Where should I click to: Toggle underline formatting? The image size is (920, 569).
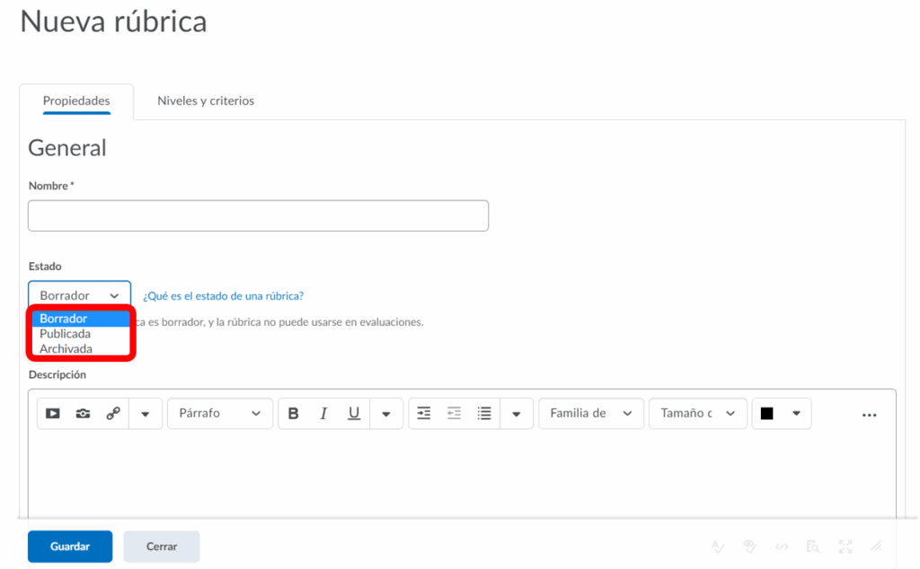(354, 414)
